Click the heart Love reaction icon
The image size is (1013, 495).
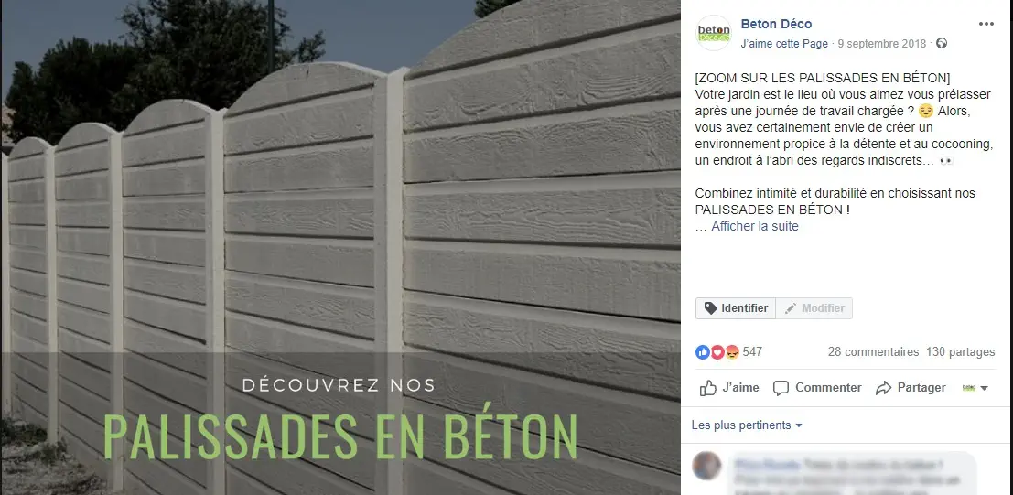click(717, 352)
